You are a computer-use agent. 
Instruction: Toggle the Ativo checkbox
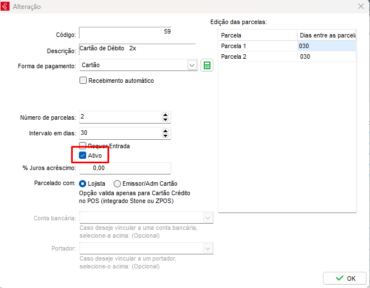pos(83,155)
